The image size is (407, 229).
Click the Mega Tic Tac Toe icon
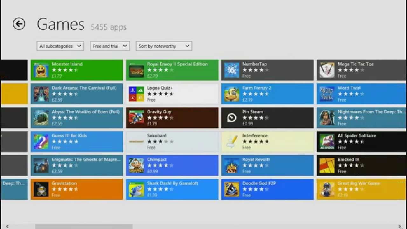click(327, 70)
